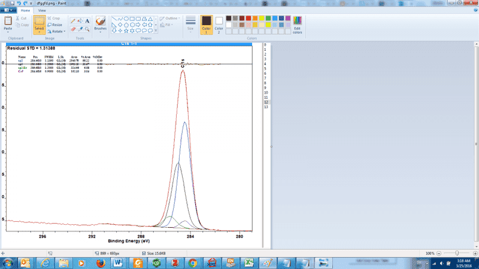This screenshot has width=479, height=269.
Task: Choose the Right arrow shape
Action: click(138, 25)
